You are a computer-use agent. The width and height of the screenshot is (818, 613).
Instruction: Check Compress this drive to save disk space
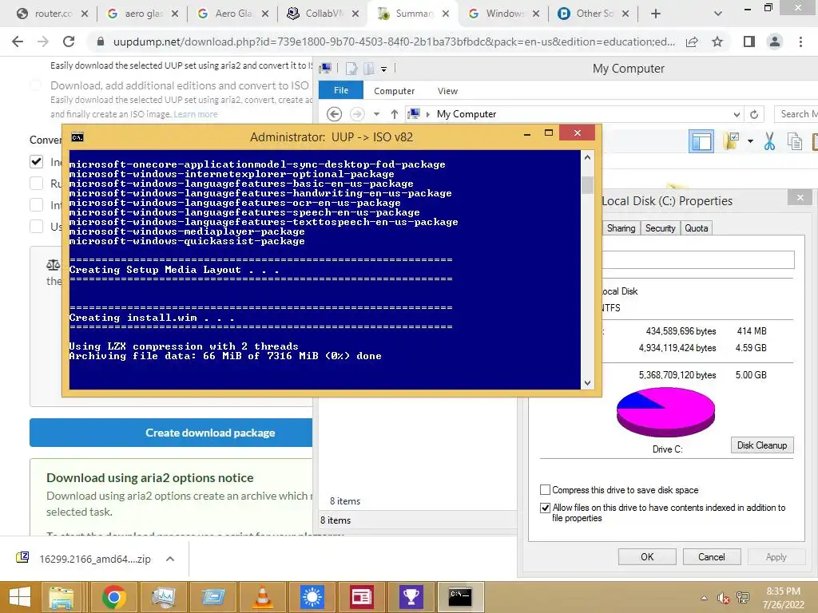coord(545,490)
